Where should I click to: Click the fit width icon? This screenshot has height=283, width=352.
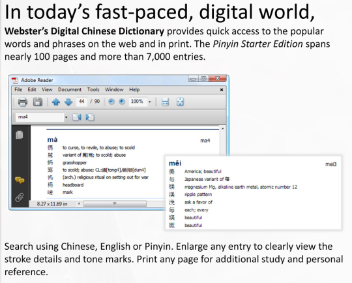(165, 102)
